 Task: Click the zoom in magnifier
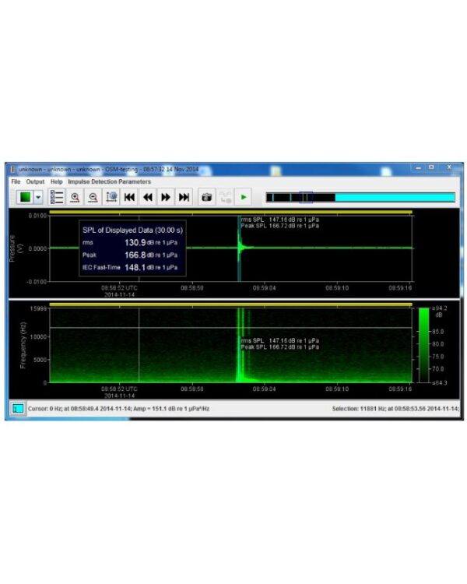75,198
